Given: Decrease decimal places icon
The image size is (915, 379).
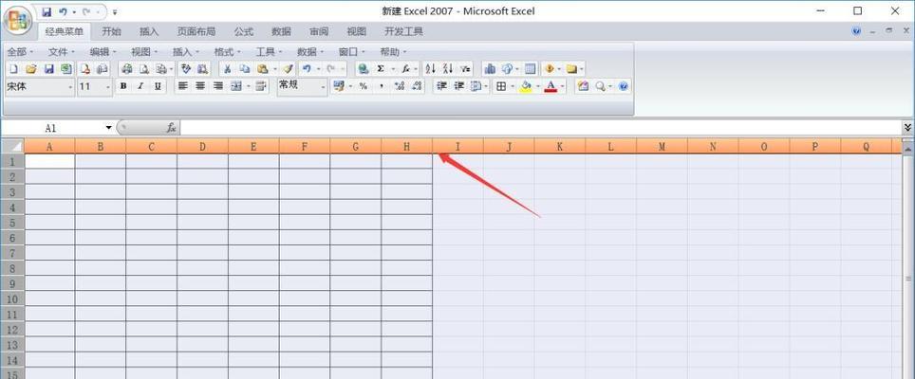Looking at the screenshot, I should [417, 86].
